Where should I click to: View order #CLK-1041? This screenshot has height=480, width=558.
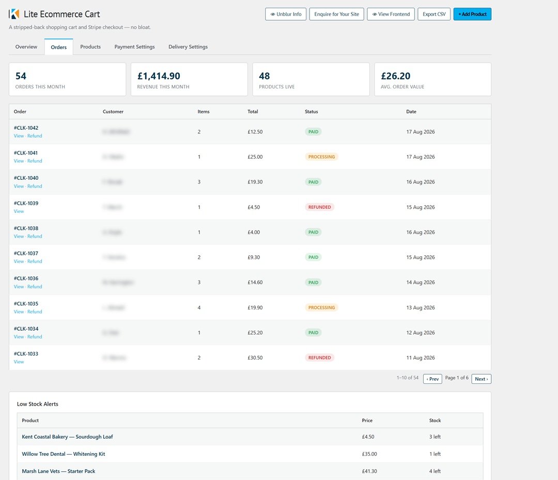click(x=19, y=161)
